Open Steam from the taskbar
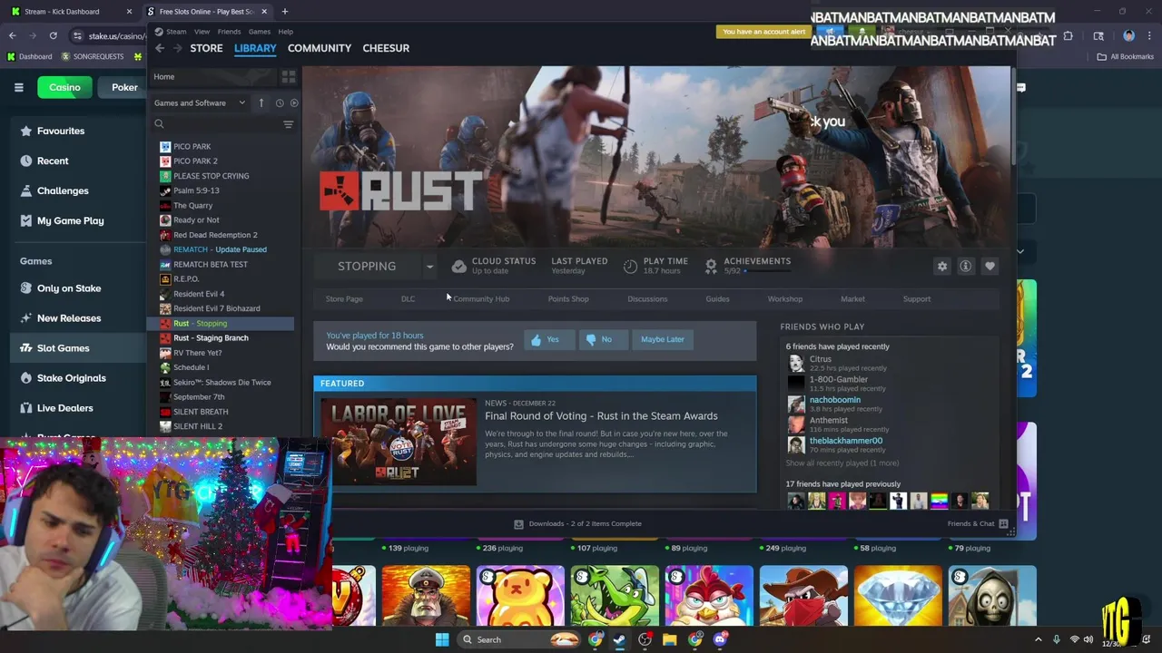Screen dimensions: 1162x653 (619, 639)
